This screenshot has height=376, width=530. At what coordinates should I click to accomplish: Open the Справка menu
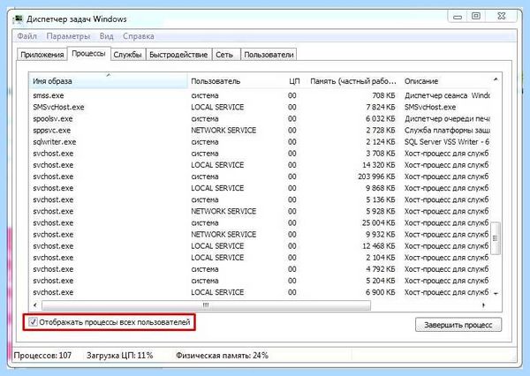(x=139, y=36)
